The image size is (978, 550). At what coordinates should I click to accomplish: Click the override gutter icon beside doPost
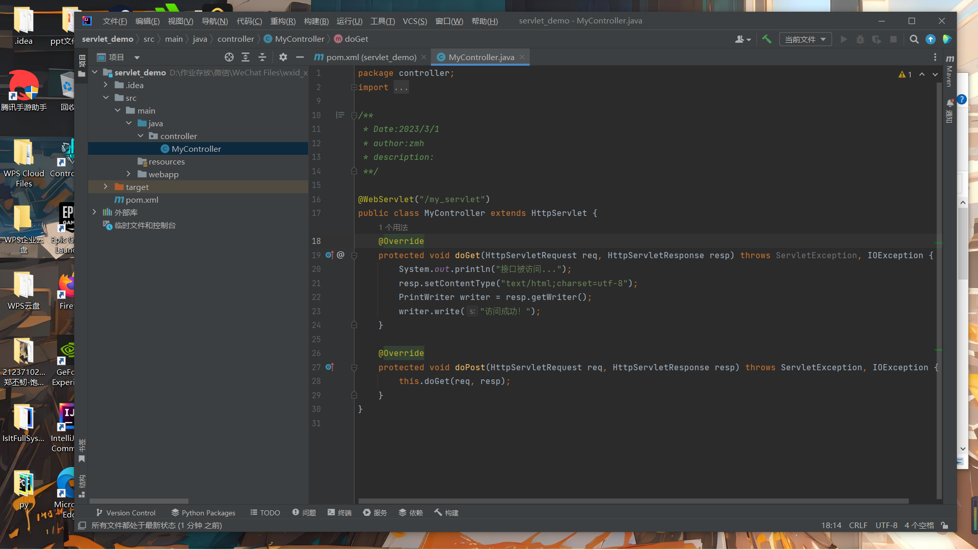329,367
